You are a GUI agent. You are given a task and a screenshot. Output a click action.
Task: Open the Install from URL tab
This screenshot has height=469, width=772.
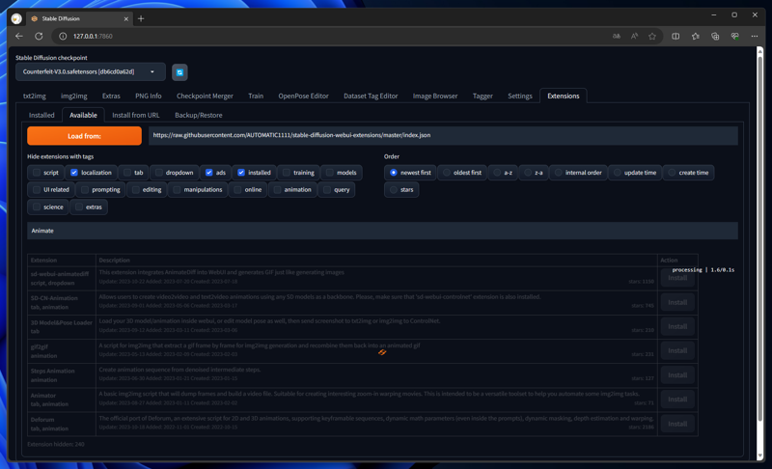tap(135, 115)
